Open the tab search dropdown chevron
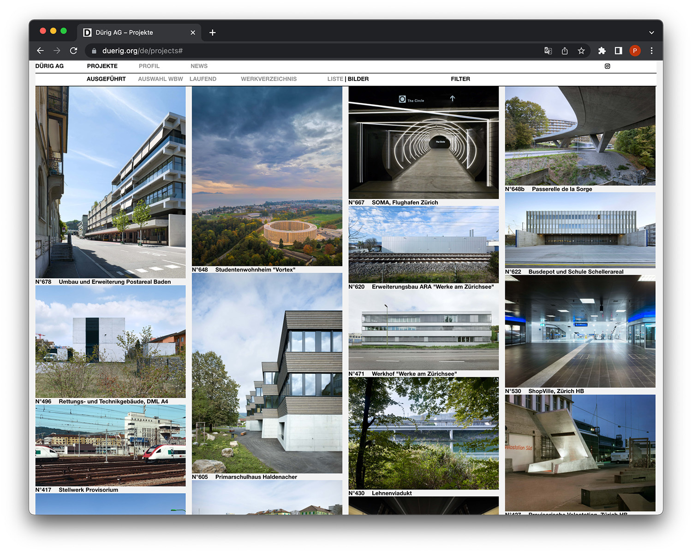Screen dimensions: 692x553 [x=651, y=33]
